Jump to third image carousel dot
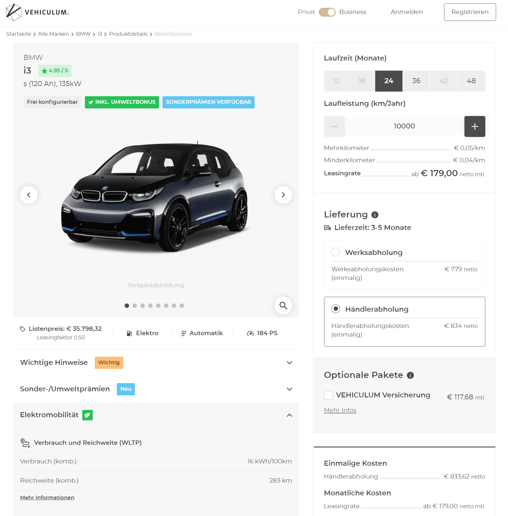This screenshot has width=508, height=516. click(142, 306)
